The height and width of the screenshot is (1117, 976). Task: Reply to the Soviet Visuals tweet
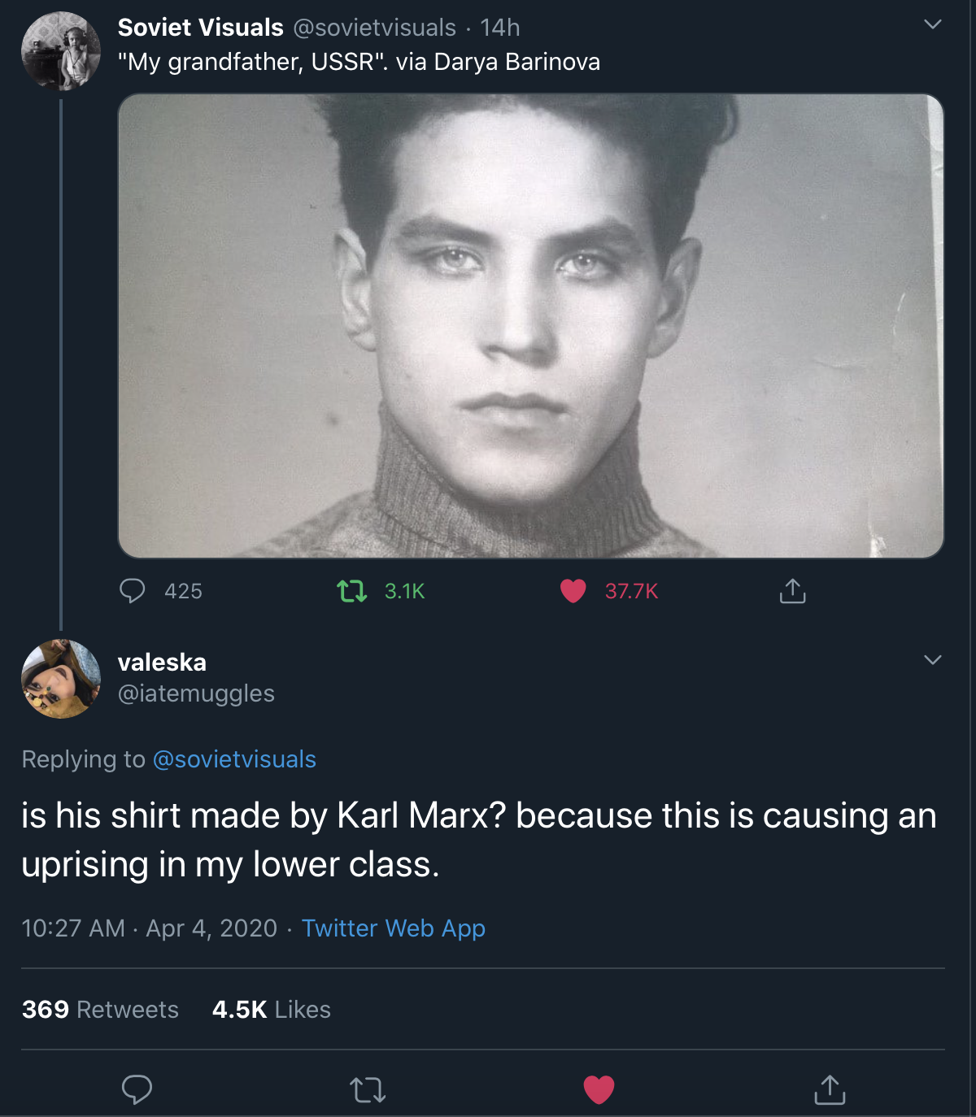click(x=133, y=591)
